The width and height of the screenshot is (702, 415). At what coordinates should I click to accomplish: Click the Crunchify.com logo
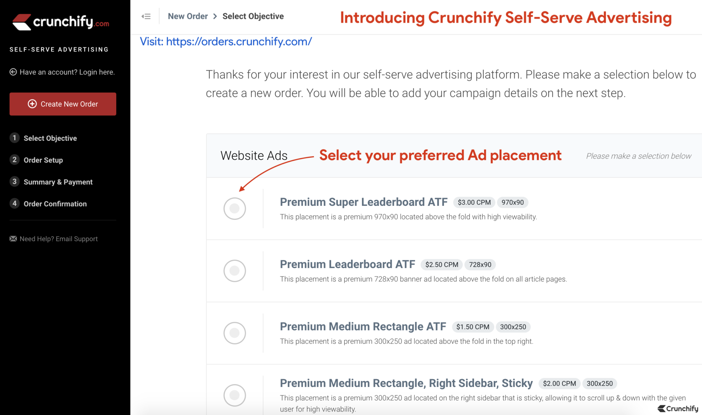61,22
